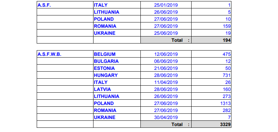Click ITALY in the A.S.F. table
The height and width of the screenshot is (132, 278).
tap(101, 5)
